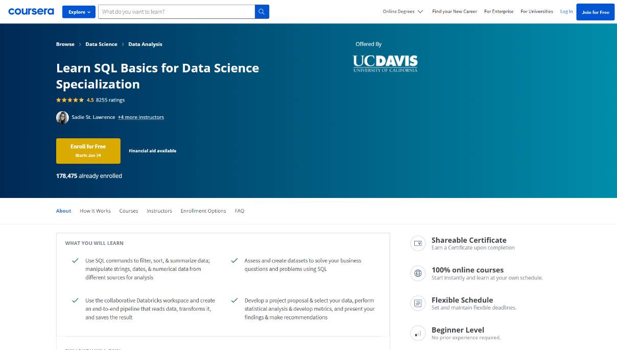Go to the Browse breadcrumb
The image size is (617, 350).
tap(65, 44)
